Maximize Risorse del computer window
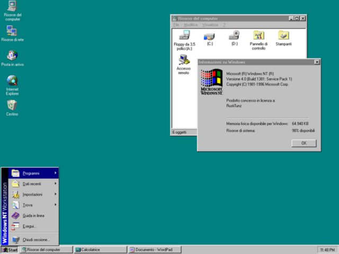This screenshot has width=339, height=254. 297,19
